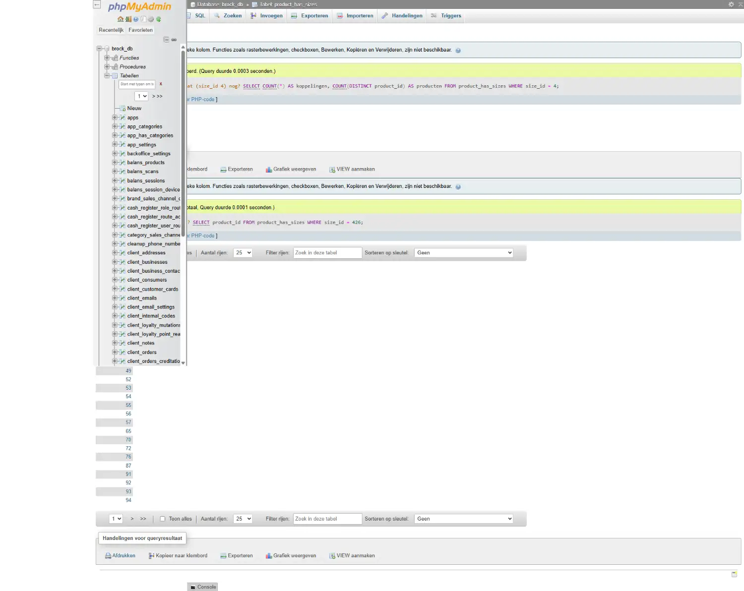
Task: Open navigation tree page number dropdown
Action: click(141, 96)
